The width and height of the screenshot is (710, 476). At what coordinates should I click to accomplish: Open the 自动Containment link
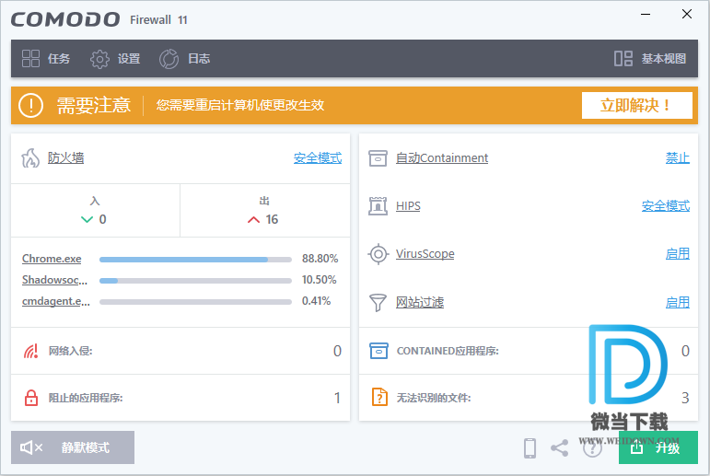[442, 158]
